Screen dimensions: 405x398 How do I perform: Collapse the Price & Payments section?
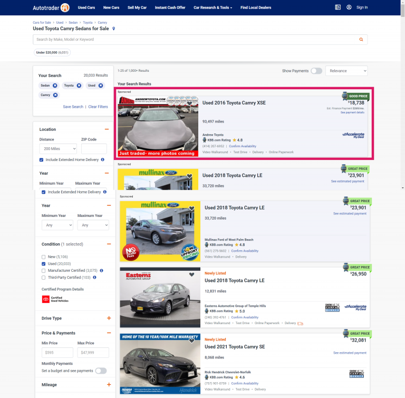(x=109, y=333)
